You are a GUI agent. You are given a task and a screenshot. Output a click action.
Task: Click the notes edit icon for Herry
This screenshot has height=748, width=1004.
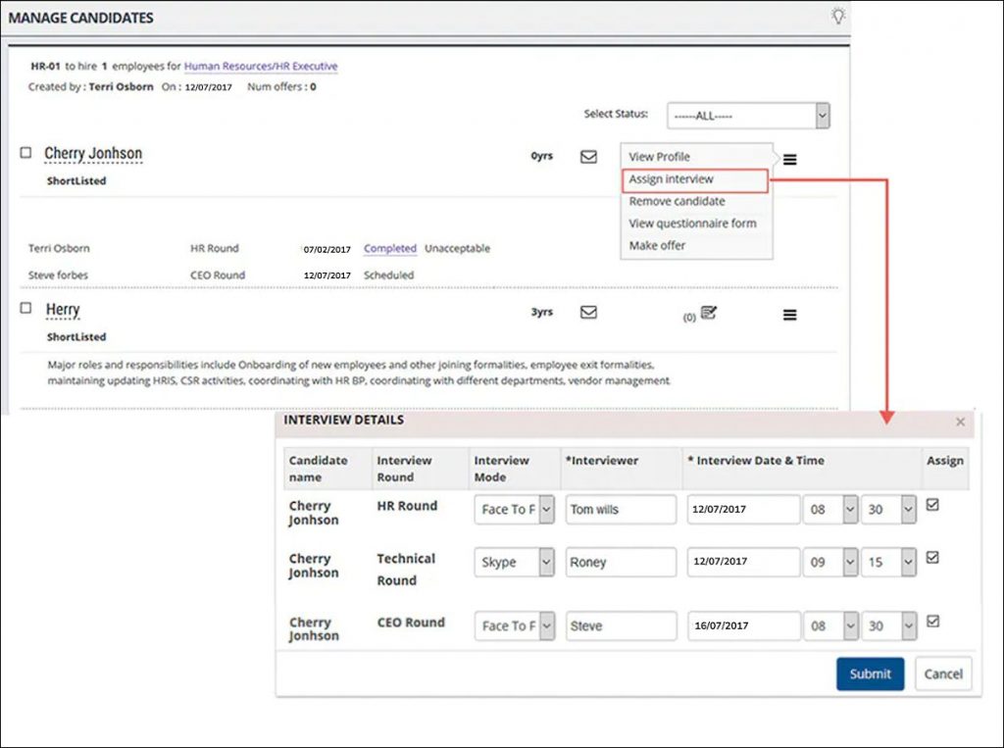pyautogui.click(x=709, y=313)
